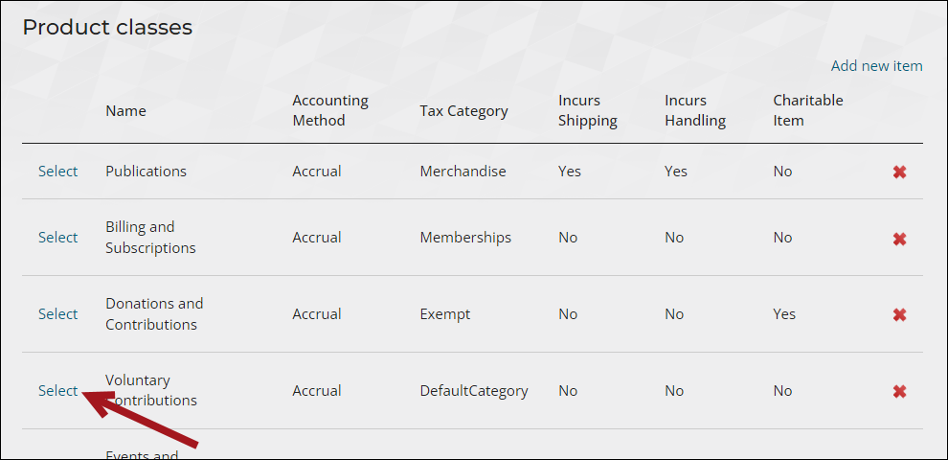Click the Memberships tax category cell
Image resolution: width=948 pixels, height=460 pixels.
465,238
